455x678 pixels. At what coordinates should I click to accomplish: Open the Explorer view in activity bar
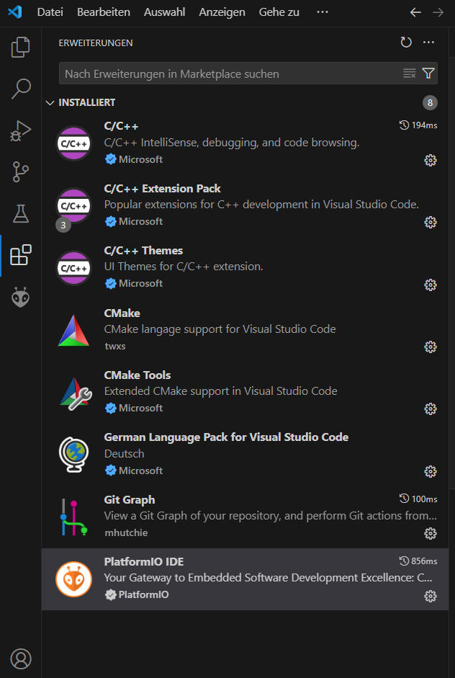tap(21, 48)
